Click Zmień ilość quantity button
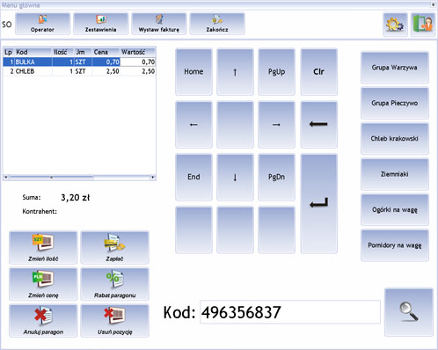The image size is (438, 350). 43,247
